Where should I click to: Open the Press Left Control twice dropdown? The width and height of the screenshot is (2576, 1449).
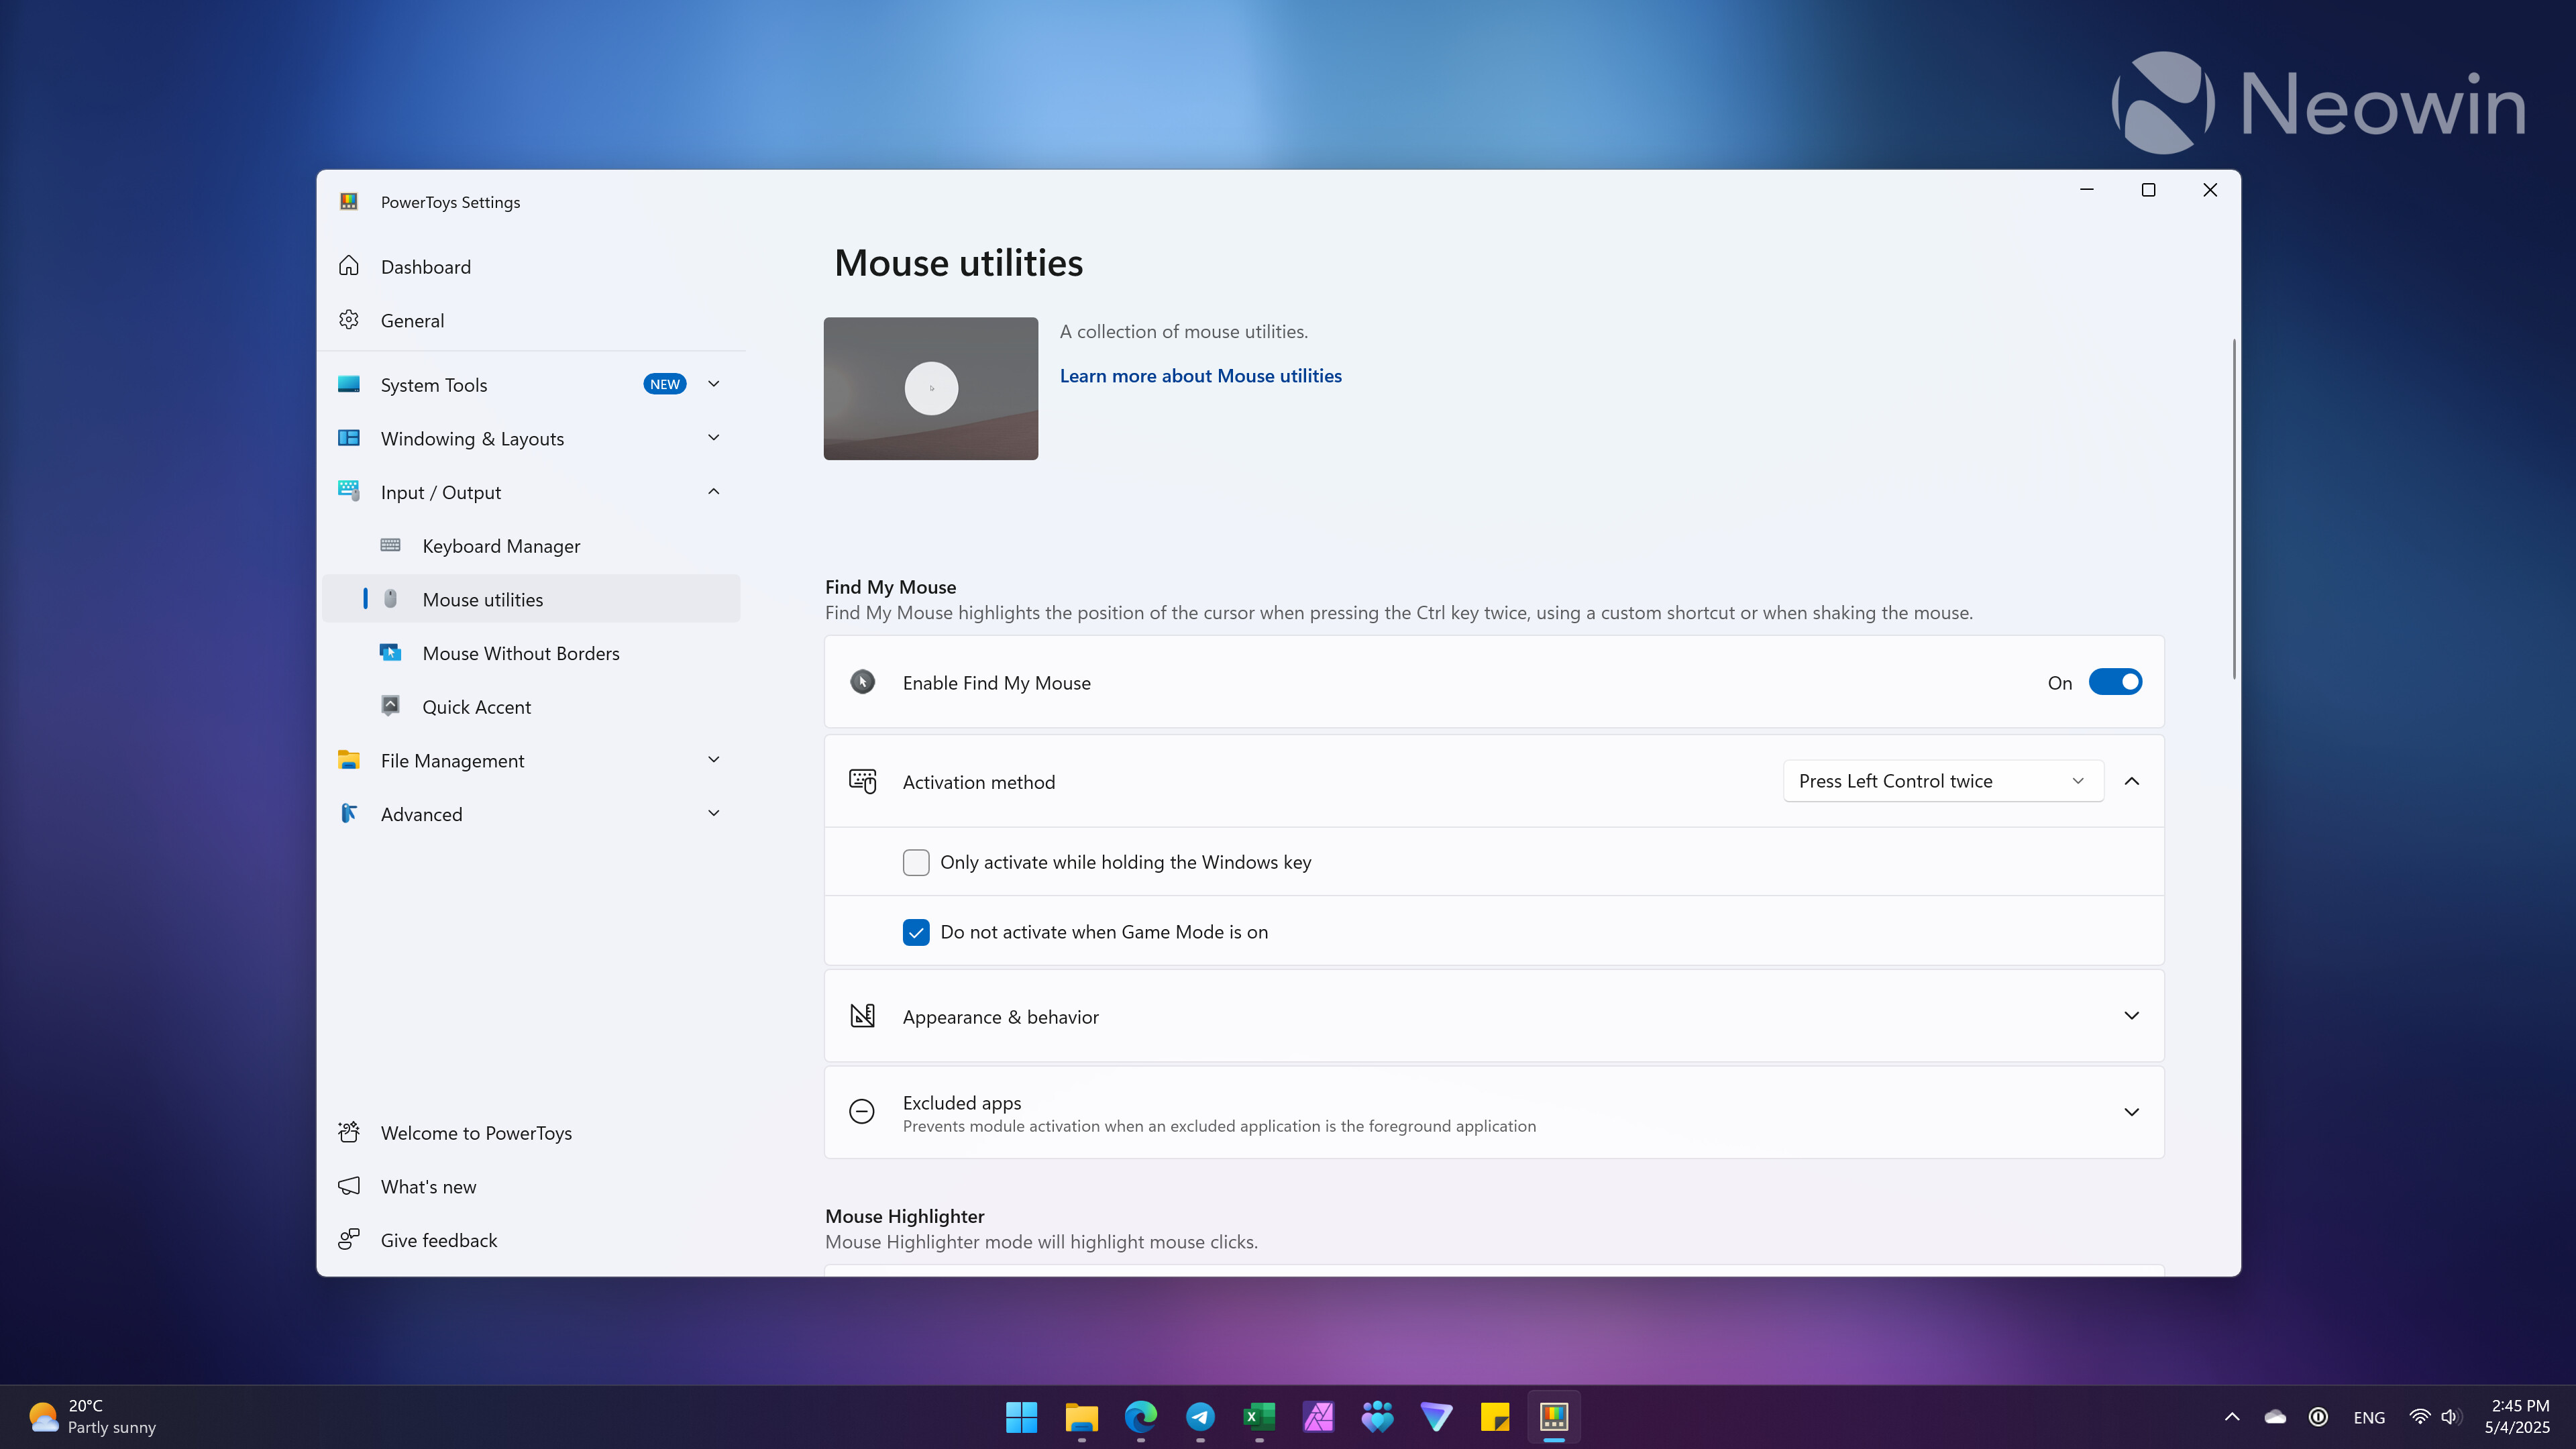(1943, 781)
